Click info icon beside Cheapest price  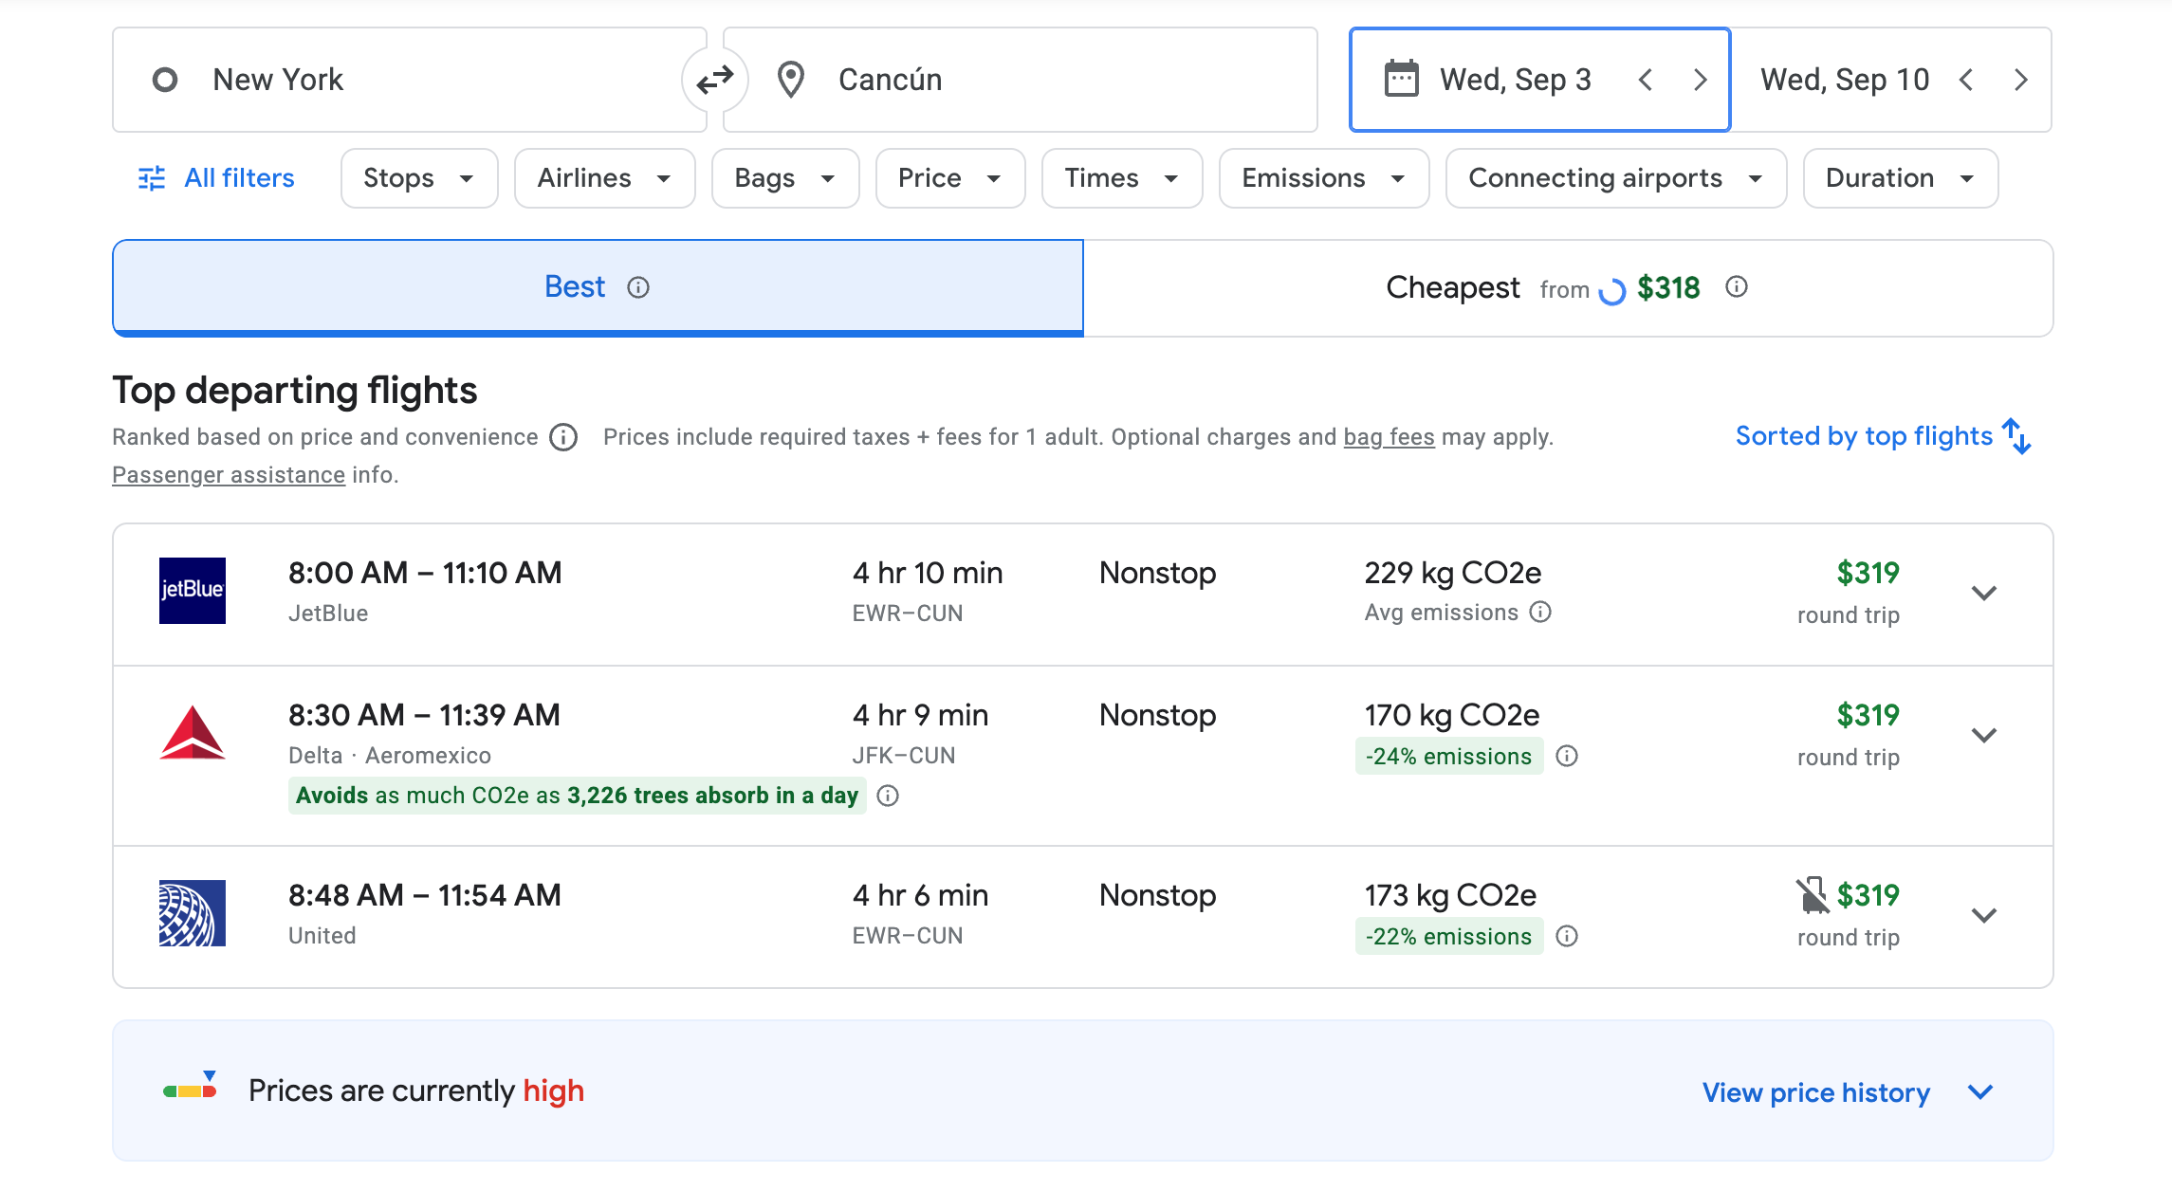click(1736, 287)
